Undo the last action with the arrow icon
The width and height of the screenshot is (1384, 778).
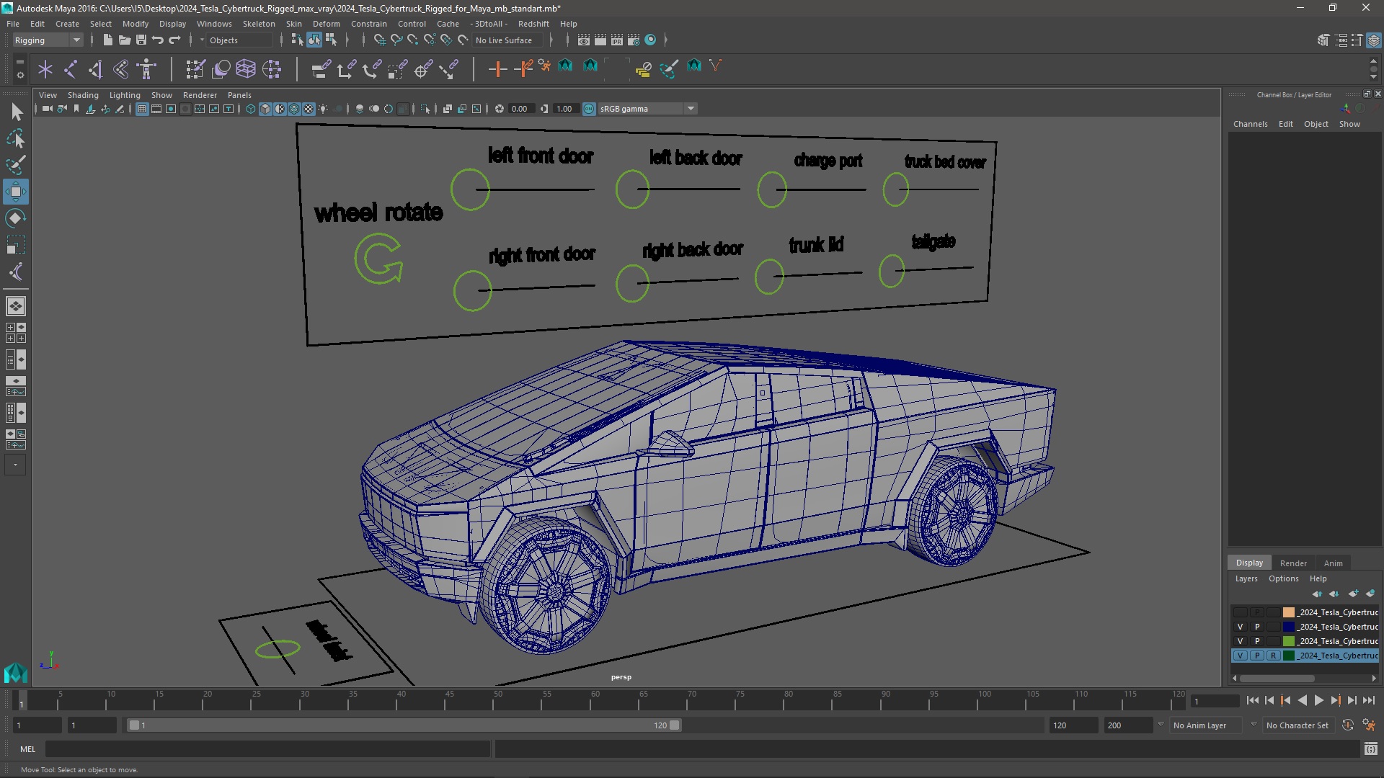coord(157,40)
